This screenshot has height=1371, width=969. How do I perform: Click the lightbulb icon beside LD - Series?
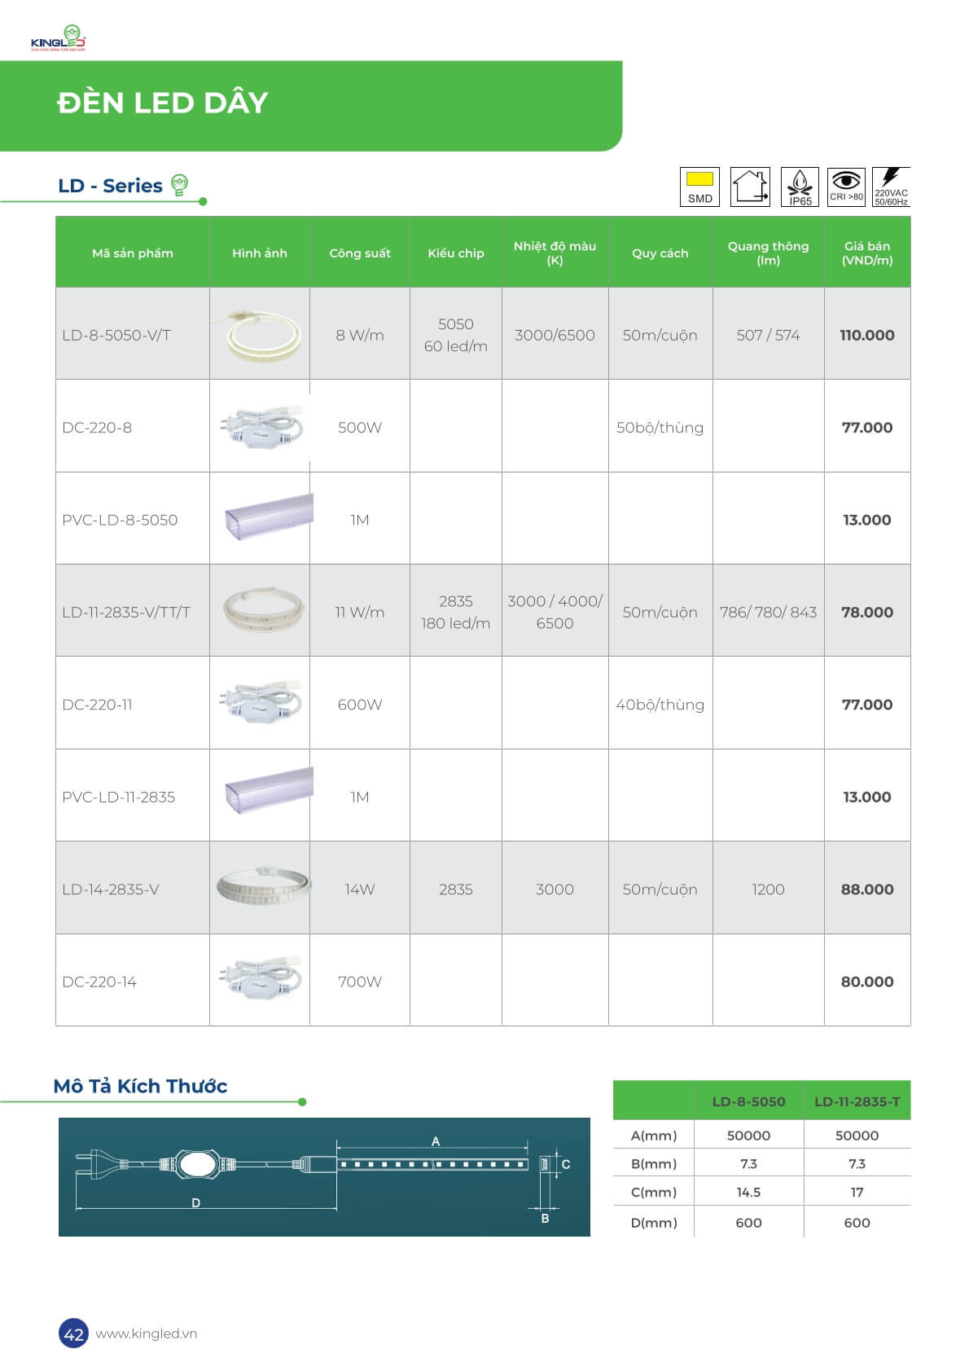click(180, 185)
